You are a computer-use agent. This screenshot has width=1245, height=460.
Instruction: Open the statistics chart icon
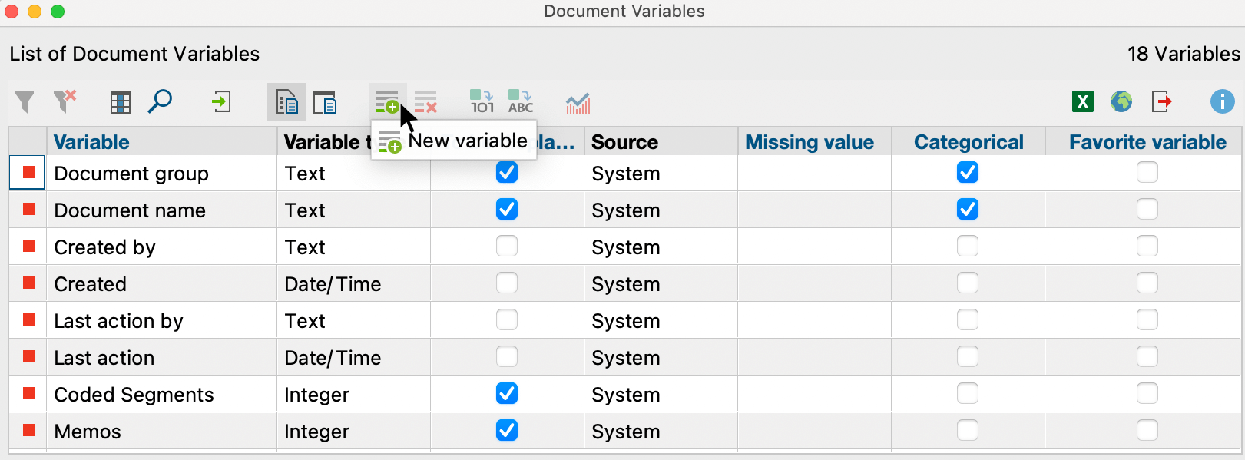point(578,103)
